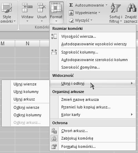
Task: Open Szerokość domyślna... option
Action: (81, 67)
